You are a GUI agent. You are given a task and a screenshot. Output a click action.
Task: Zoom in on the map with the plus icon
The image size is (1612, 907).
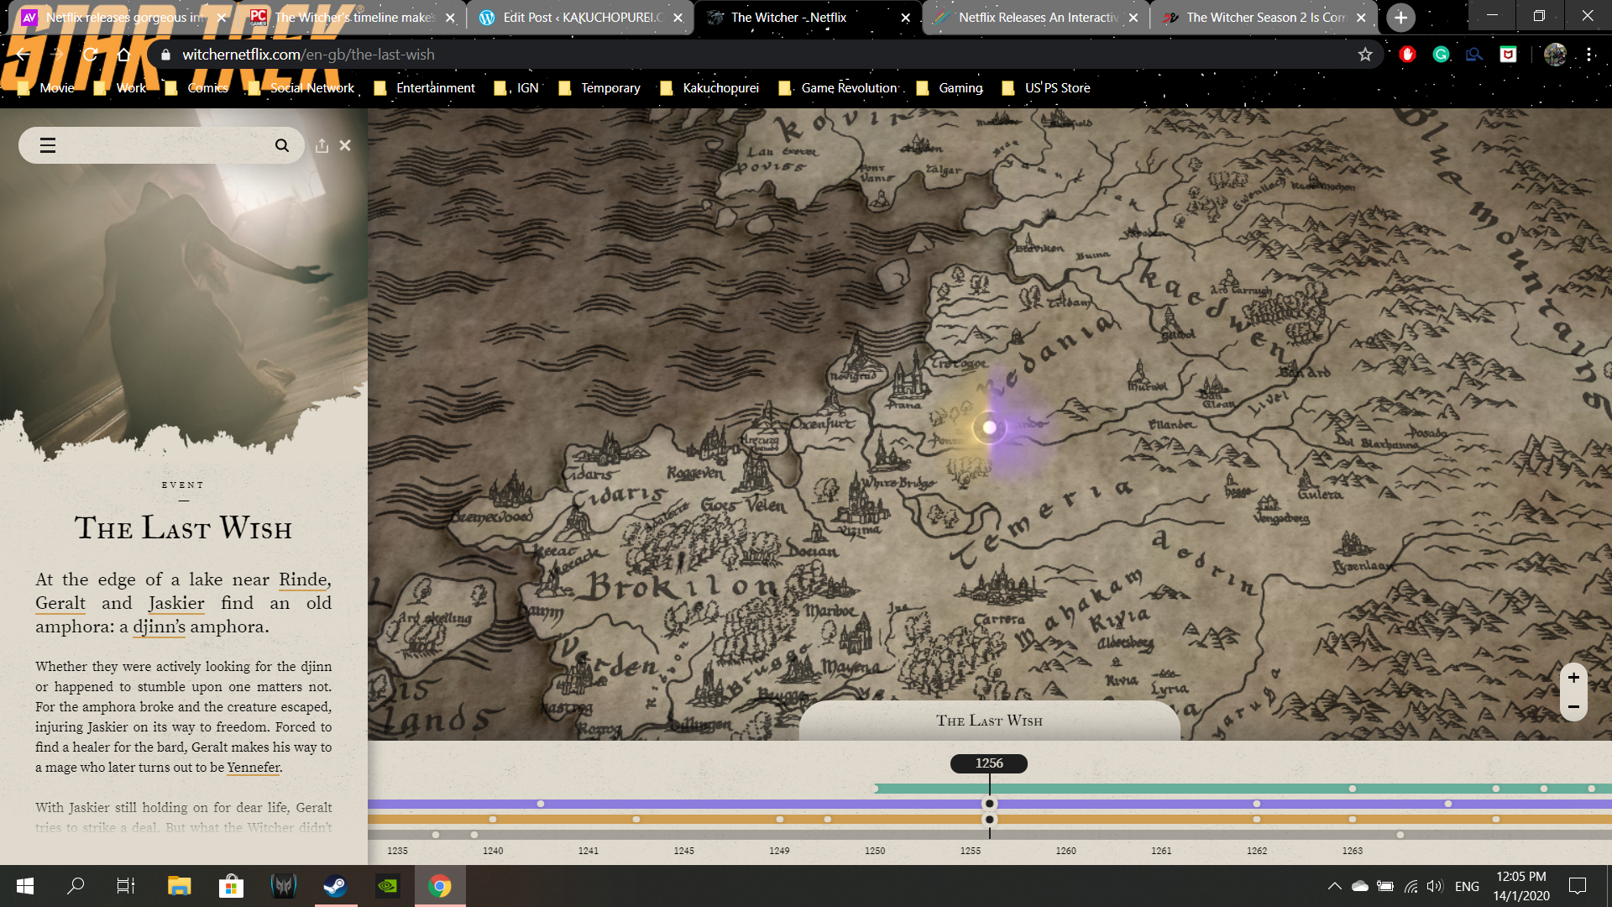point(1573,677)
